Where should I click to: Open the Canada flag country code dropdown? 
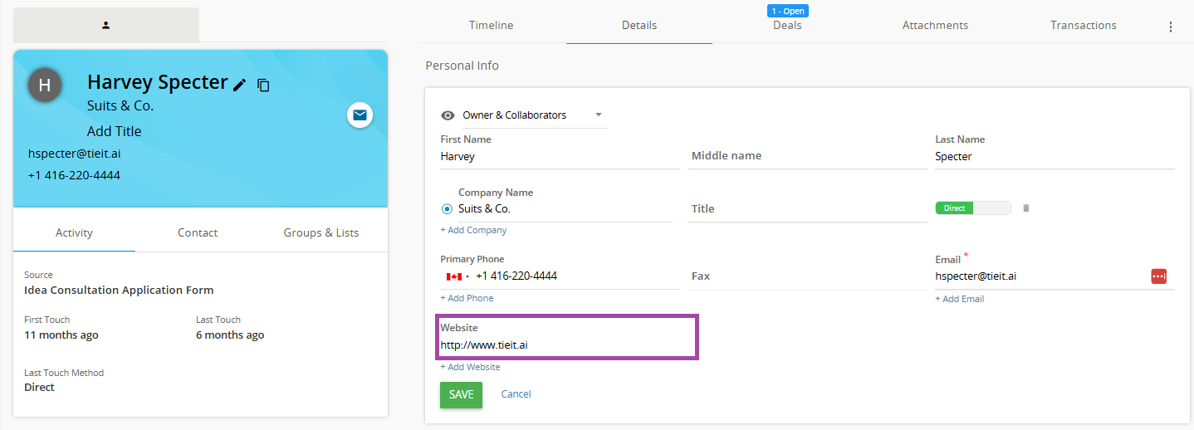tap(458, 276)
